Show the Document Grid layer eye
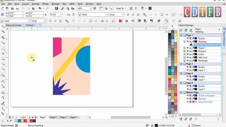The width and height of the screenshot is (226, 127). click(x=188, y=102)
